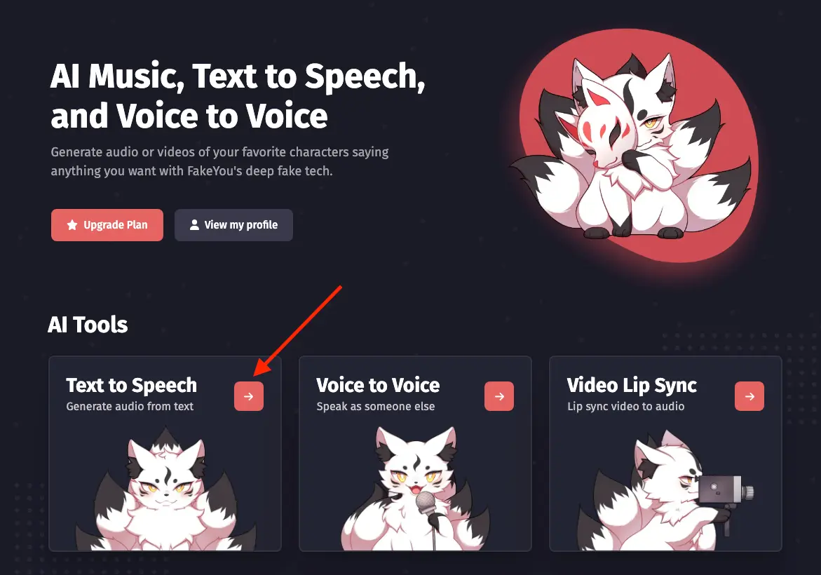Click the 'Generate audio from text' subtitle
The height and width of the screenshot is (575, 821).
click(x=130, y=407)
